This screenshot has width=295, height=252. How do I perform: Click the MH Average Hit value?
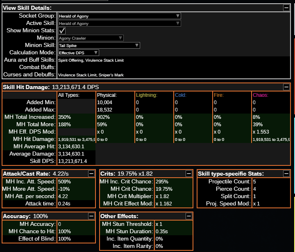[71, 147]
